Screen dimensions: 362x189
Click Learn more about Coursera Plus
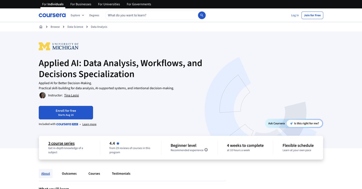pos(89,124)
